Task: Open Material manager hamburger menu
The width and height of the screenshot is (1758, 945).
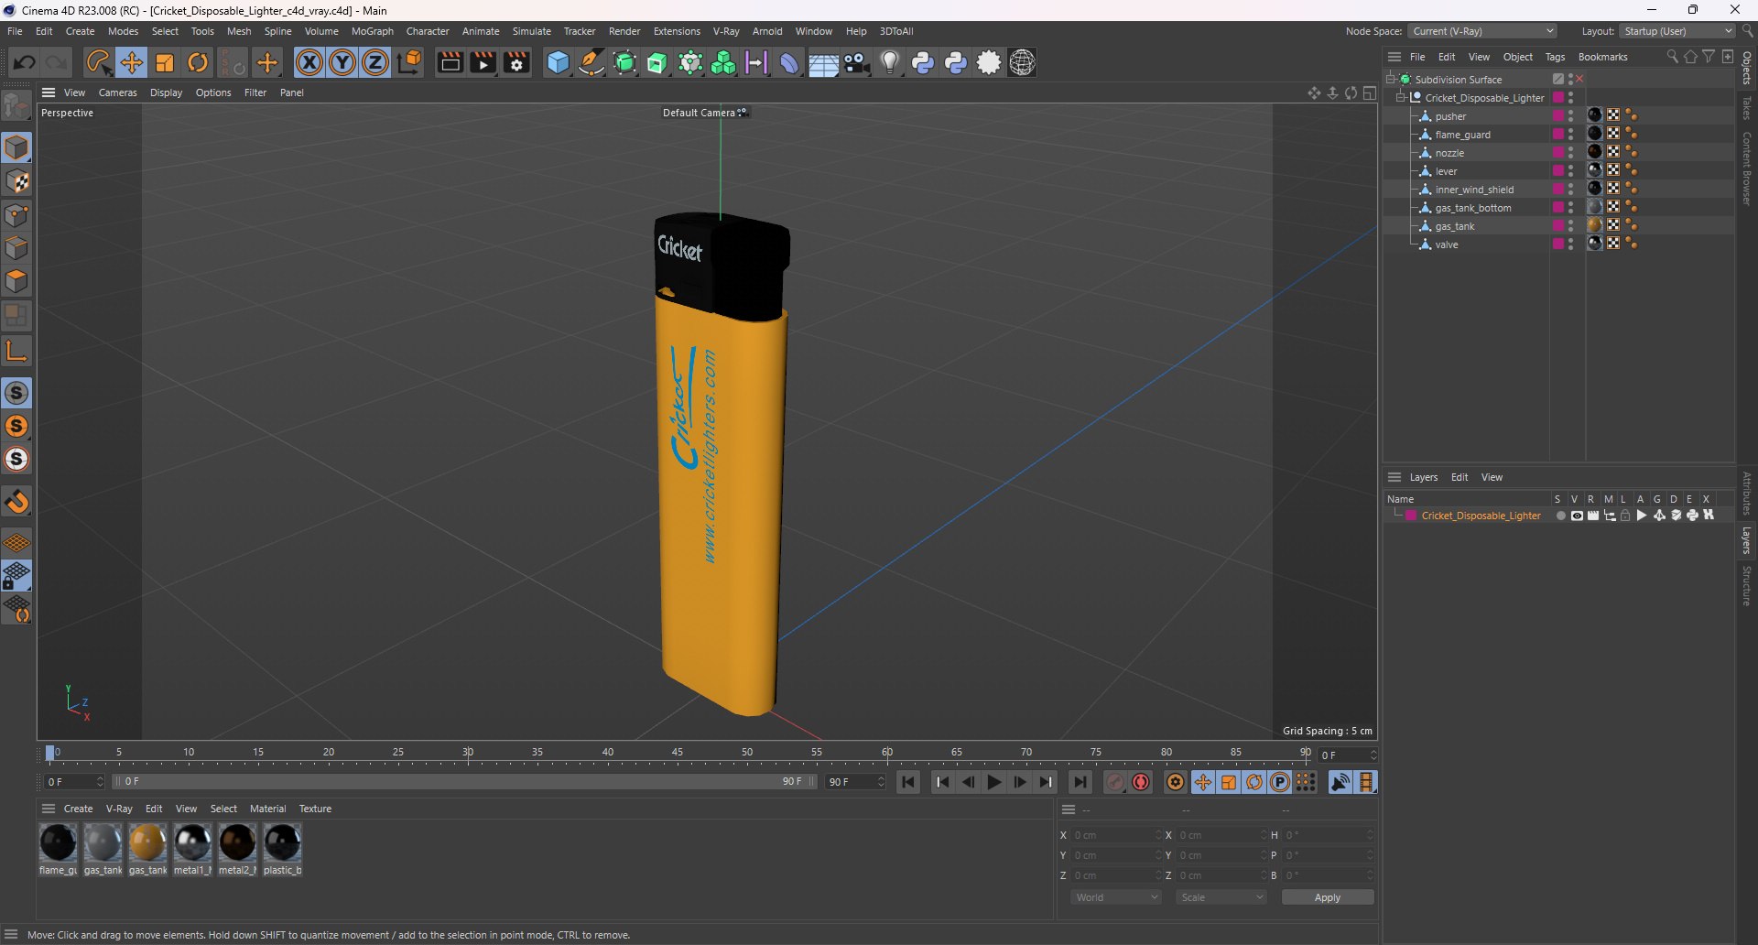Action: point(49,809)
